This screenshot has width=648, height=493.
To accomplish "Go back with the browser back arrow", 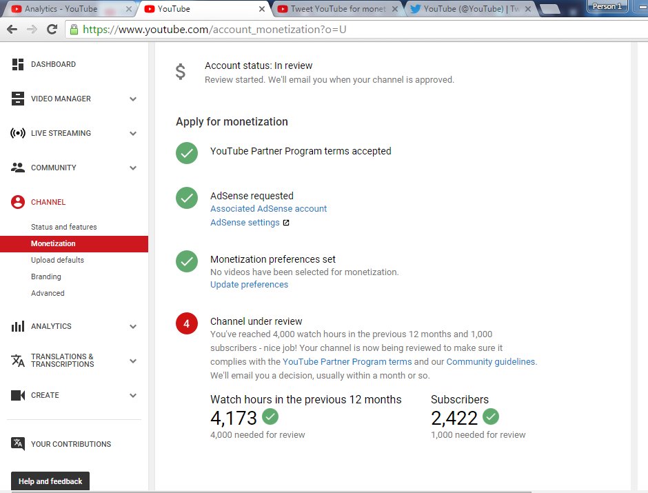I will 12,30.
